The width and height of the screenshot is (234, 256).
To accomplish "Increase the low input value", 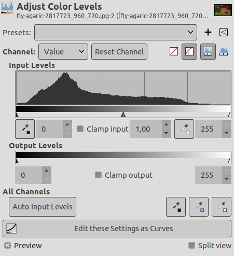I will 67,124.
